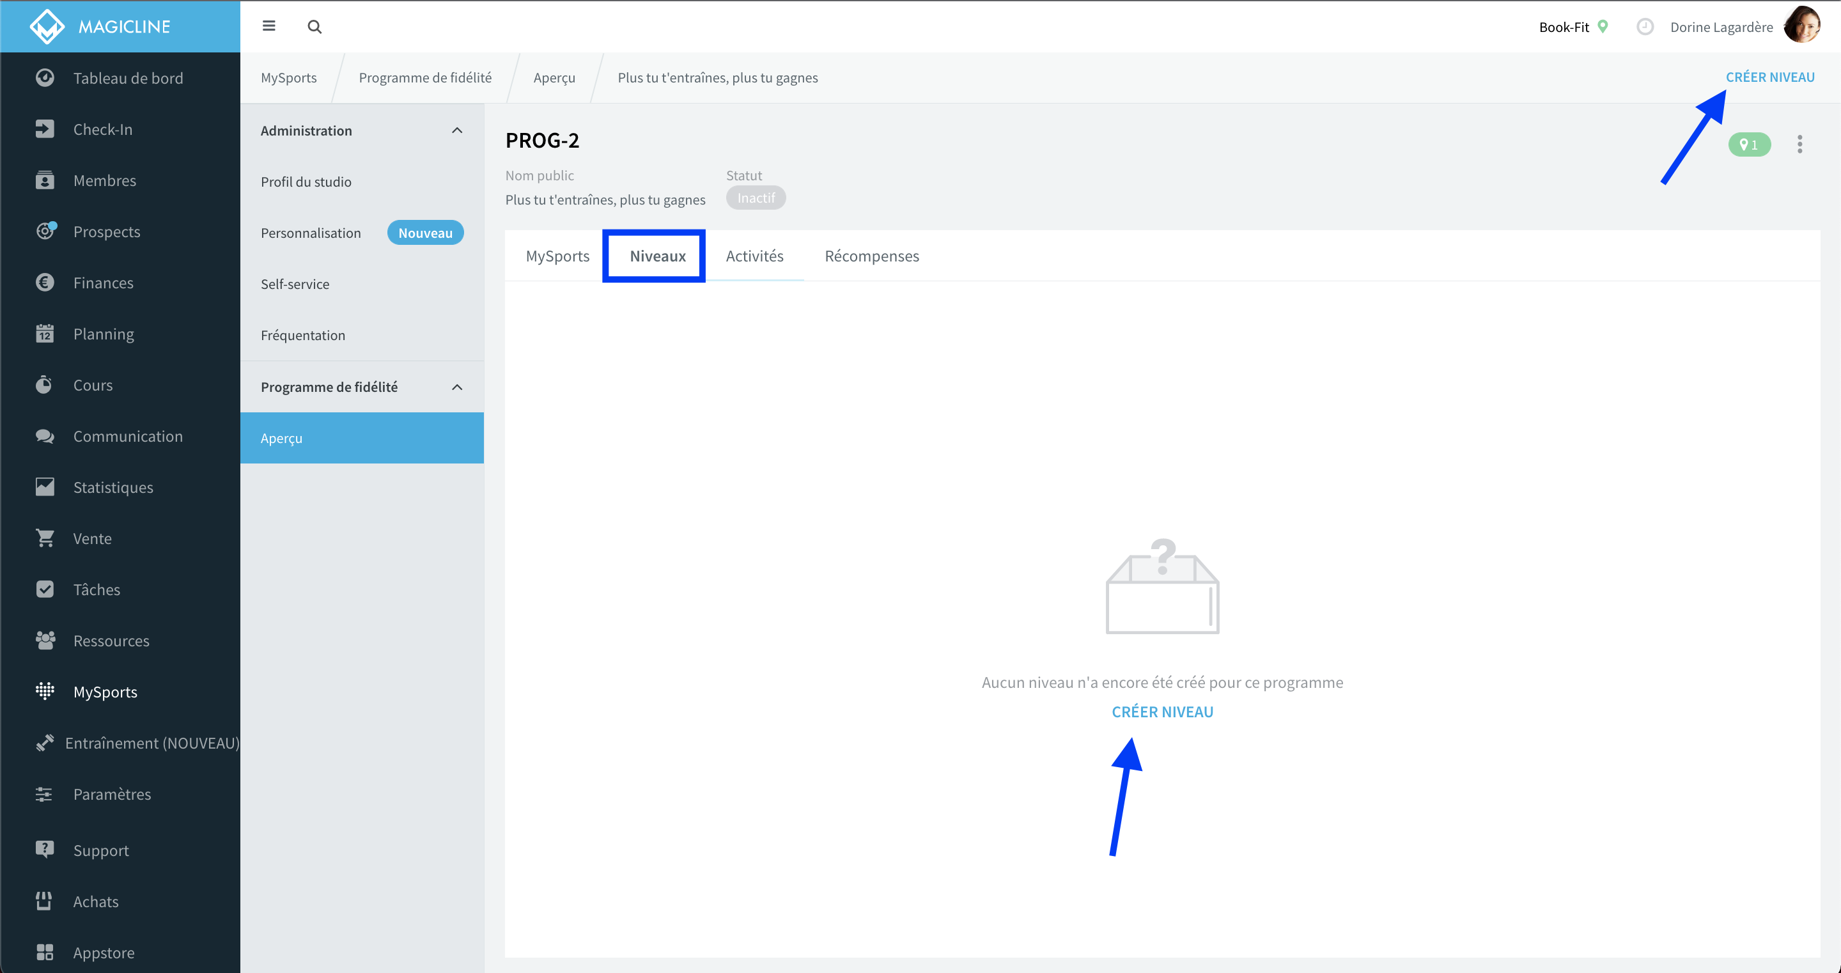Click the Entraînement dumbbell icon
The height and width of the screenshot is (973, 1841).
(45, 743)
